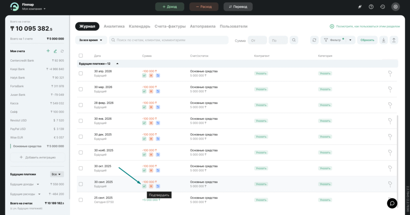Switch to the Аналитика tab
The image size is (410, 215).
click(114, 26)
